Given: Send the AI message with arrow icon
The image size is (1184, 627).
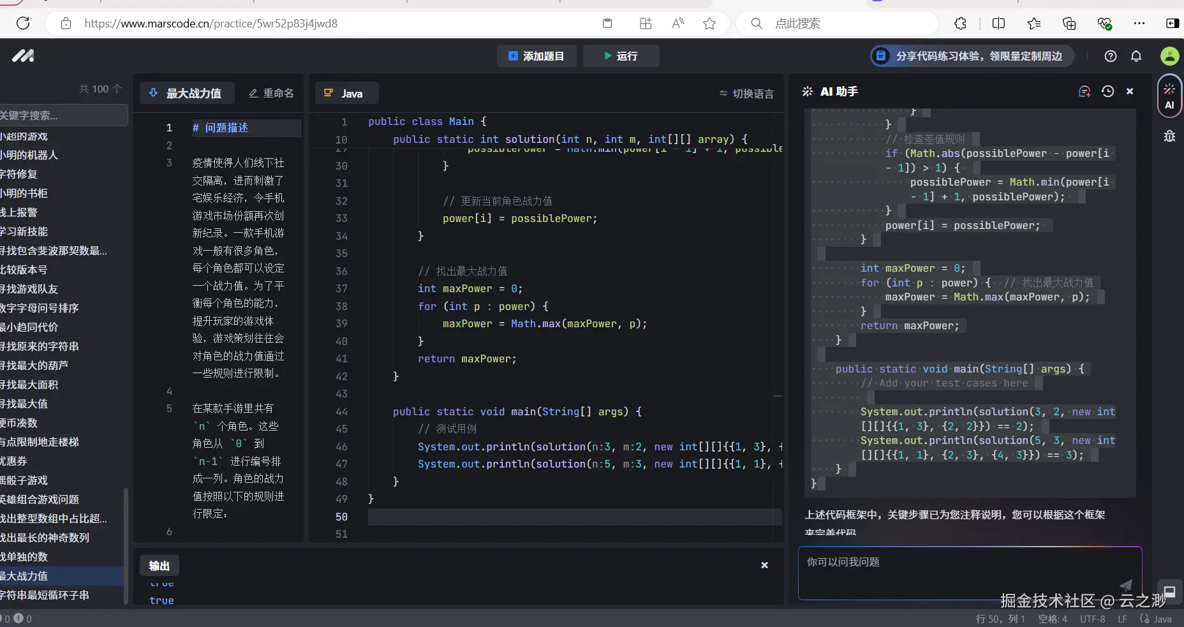Looking at the screenshot, I should tap(1126, 584).
